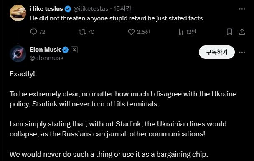Image resolution: width=254 pixels, height=161 pixels.
Task: Repost the i like teslas reply
Action: click(x=82, y=32)
